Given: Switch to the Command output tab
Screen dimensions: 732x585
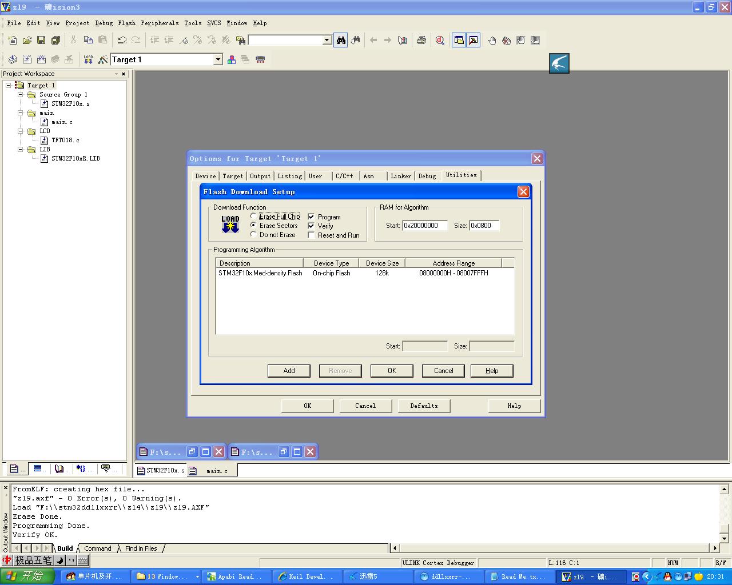Looking at the screenshot, I should (x=98, y=548).
